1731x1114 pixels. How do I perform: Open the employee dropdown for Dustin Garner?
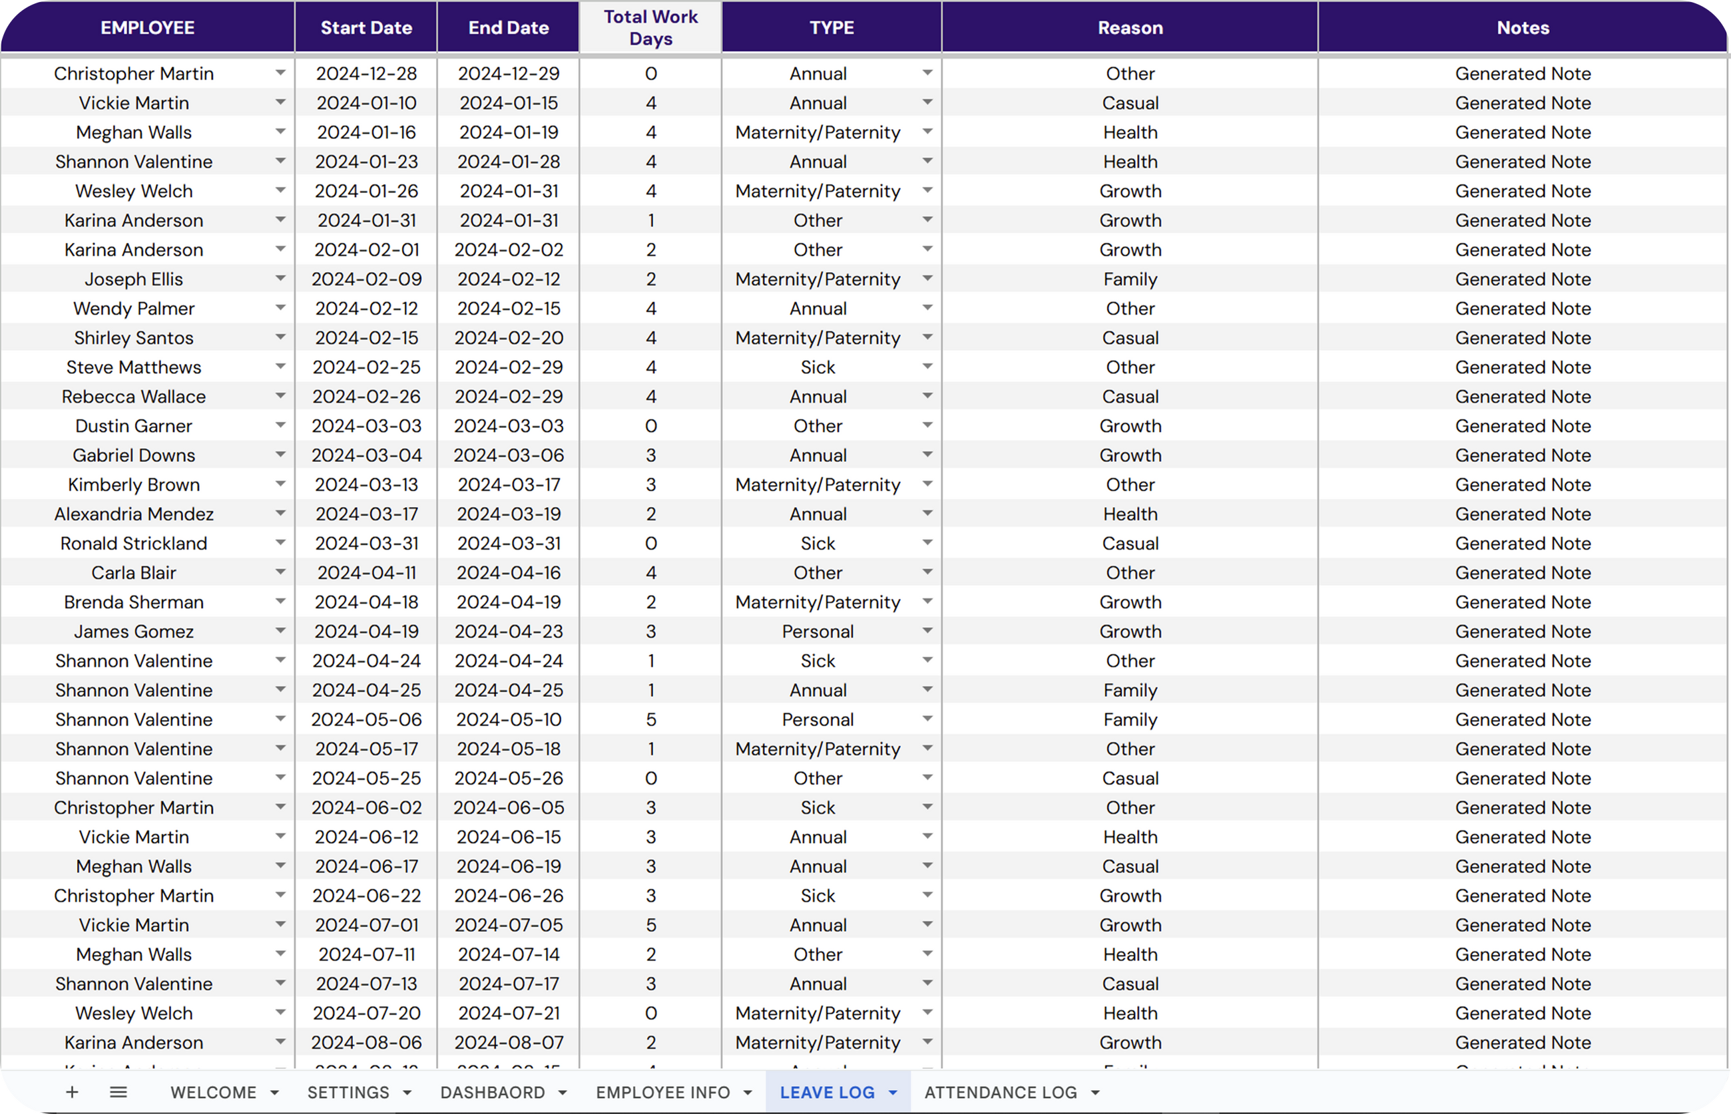coord(280,425)
